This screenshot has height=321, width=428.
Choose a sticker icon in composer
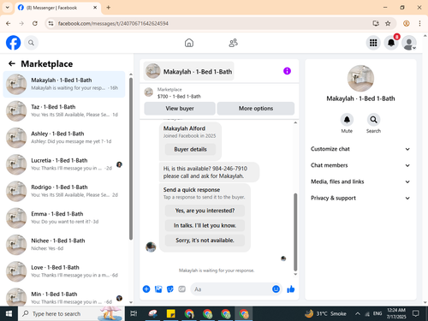click(x=170, y=289)
